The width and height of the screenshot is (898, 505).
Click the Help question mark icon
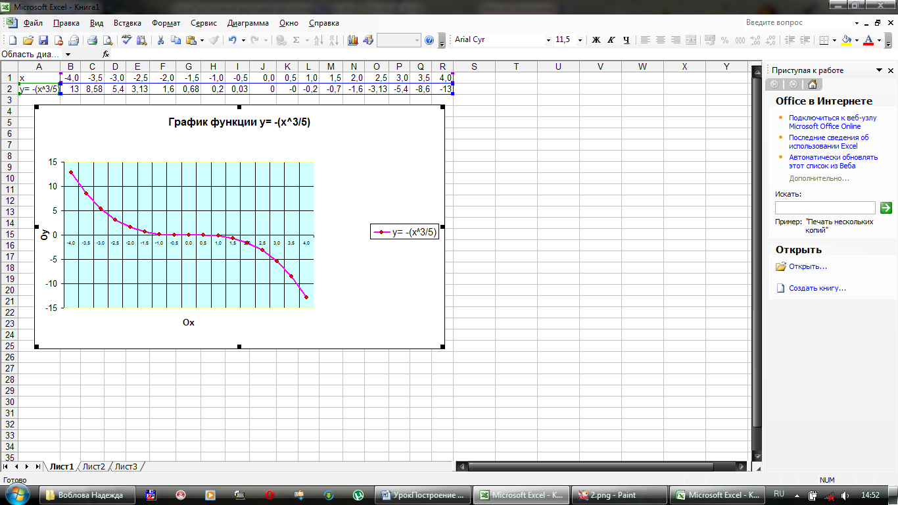pos(429,40)
